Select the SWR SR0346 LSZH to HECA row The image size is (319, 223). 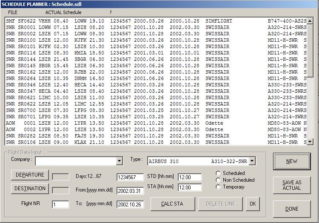[156, 85]
